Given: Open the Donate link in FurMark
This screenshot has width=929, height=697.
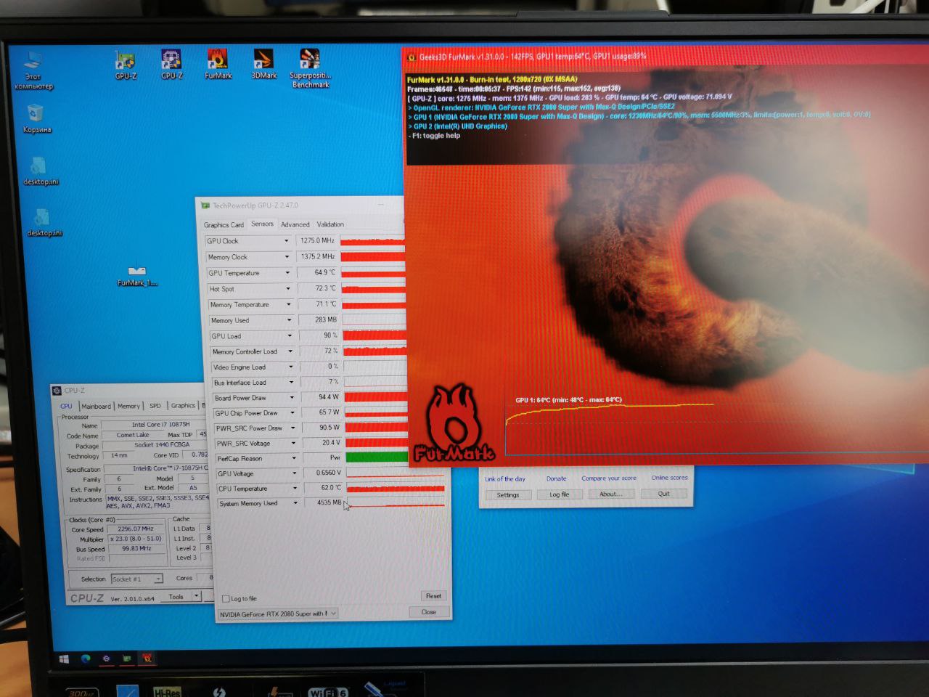Looking at the screenshot, I should [557, 478].
